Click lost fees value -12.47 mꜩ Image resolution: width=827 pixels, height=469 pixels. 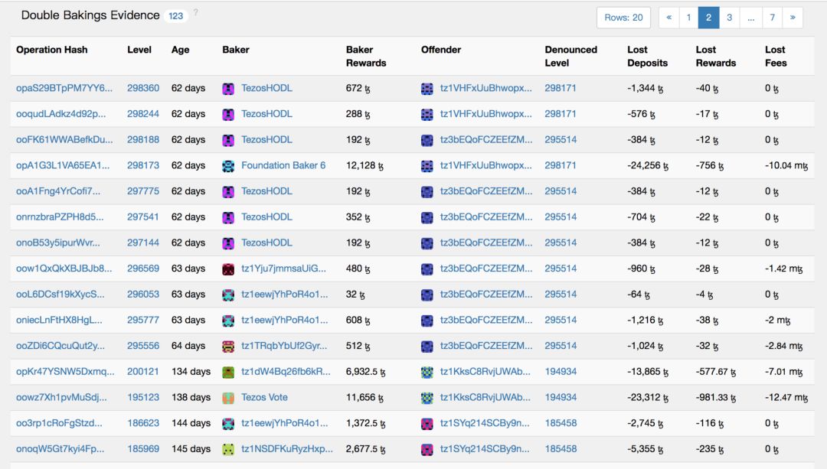tap(786, 397)
